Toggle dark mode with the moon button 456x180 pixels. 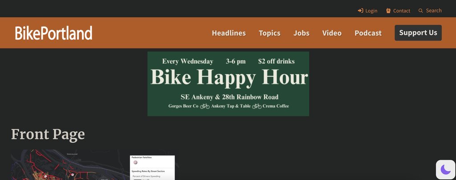click(x=445, y=169)
